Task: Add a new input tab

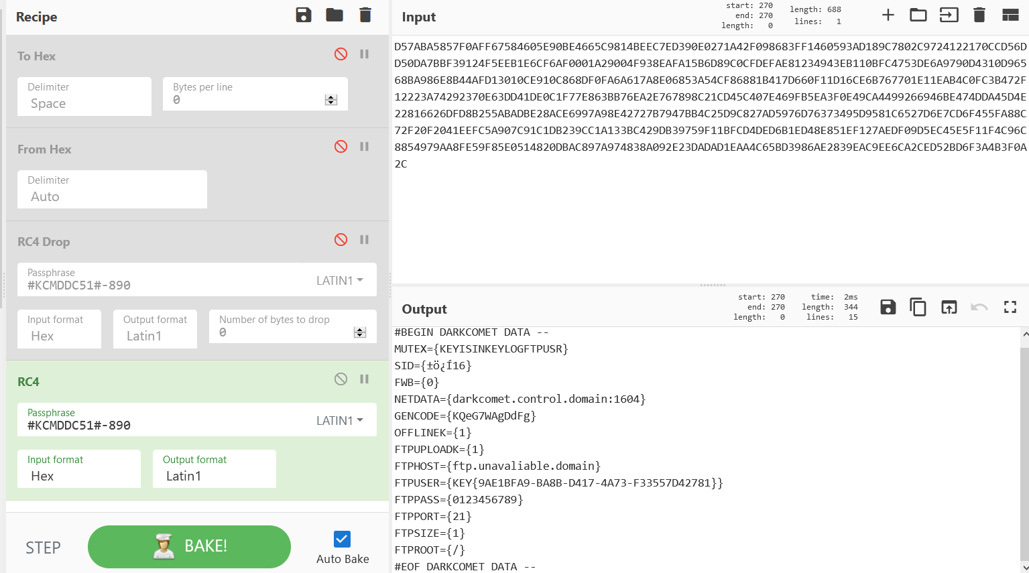Action: tap(888, 15)
